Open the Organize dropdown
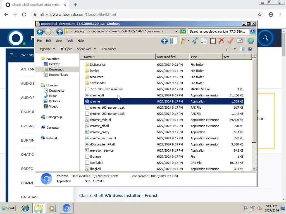This screenshot has height=214, width=286. (47, 49)
